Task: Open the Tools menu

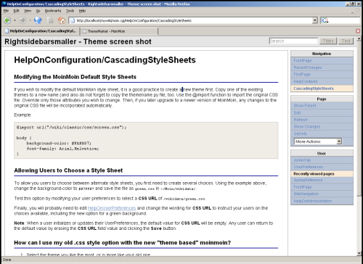Action: (x=70, y=11)
